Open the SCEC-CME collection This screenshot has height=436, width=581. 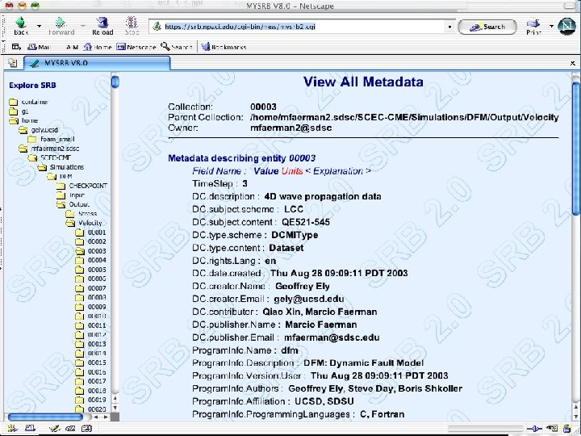[x=55, y=157]
